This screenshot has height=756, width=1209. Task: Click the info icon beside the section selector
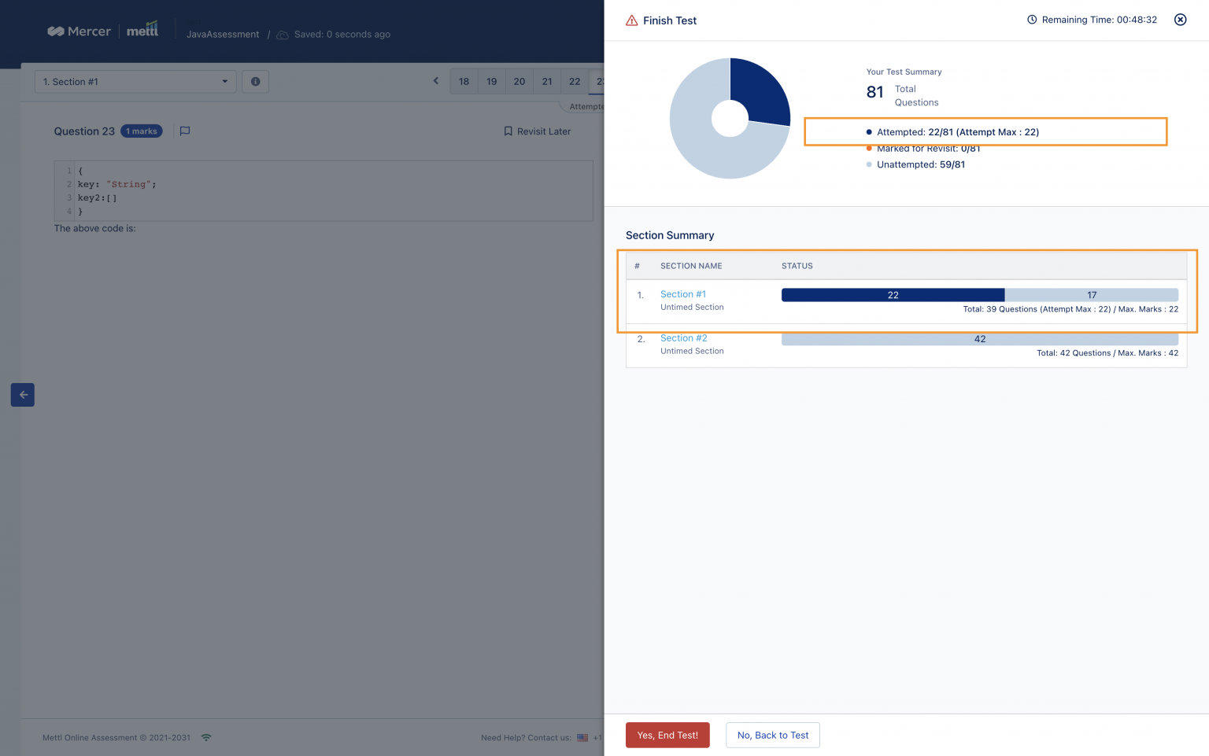[x=255, y=81]
